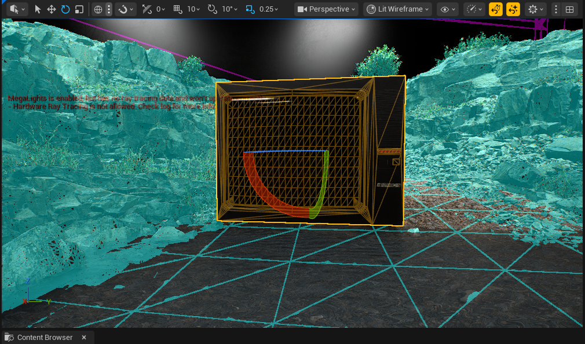Click the world/local coordinate globe icon
This screenshot has width=585, height=344.
coord(99,9)
